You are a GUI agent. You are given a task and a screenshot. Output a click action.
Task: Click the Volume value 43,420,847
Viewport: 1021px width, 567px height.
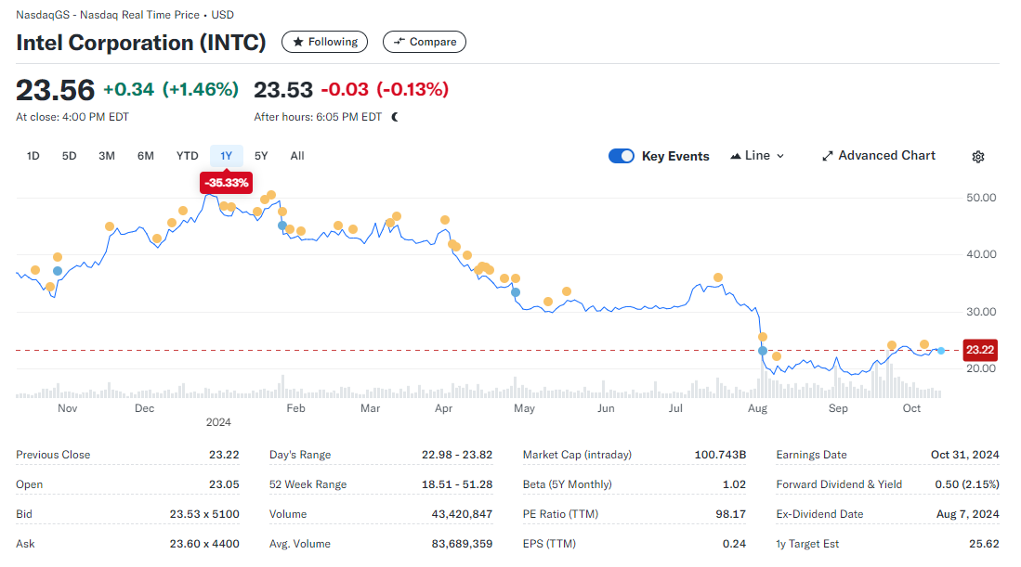(x=462, y=514)
